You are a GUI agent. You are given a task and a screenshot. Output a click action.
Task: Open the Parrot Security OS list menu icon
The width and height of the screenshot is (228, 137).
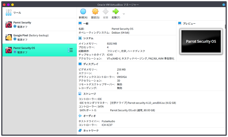tap(70, 50)
